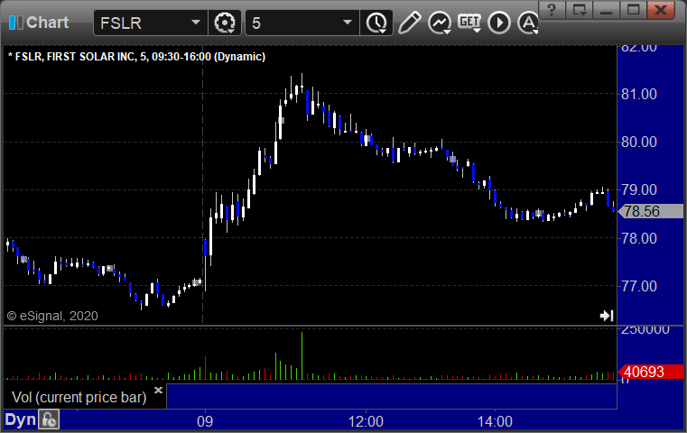Viewport: 687px width, 433px height.
Task: Open the interval 5 dropdown arrow
Action: (x=348, y=23)
